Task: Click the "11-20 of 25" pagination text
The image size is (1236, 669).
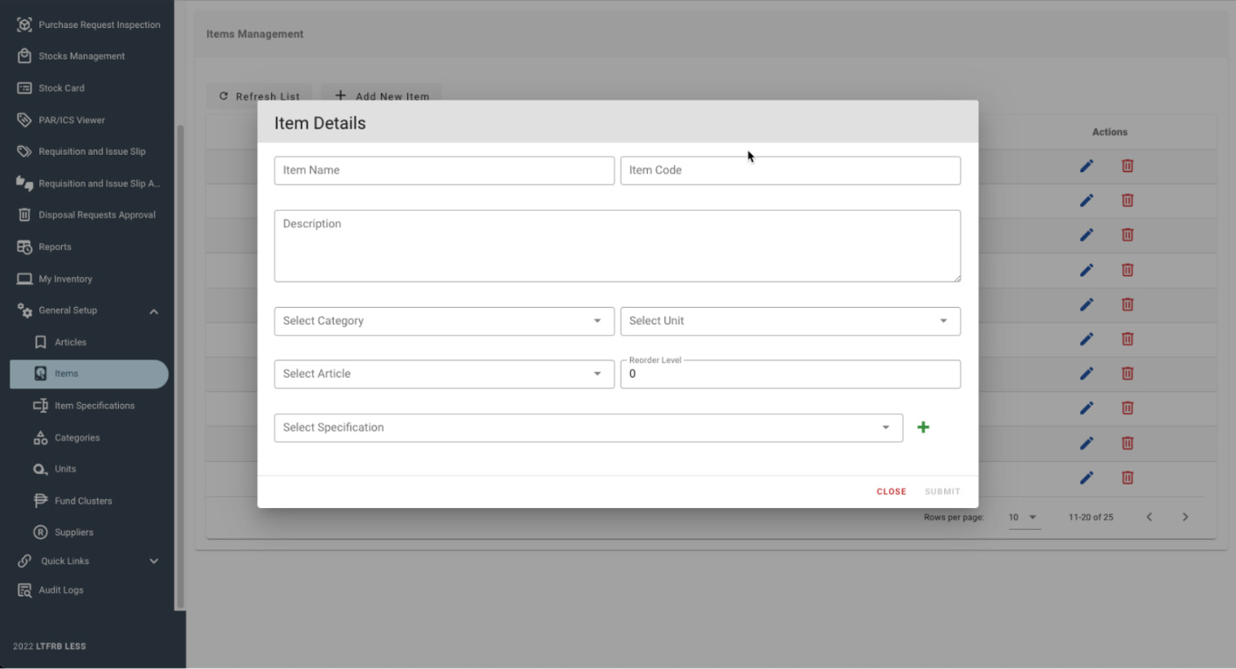Action: coord(1091,518)
